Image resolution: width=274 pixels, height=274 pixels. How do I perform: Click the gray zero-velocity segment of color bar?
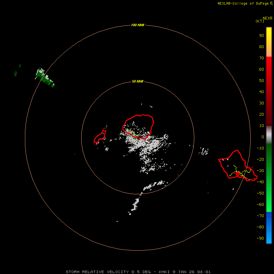(x=269, y=135)
